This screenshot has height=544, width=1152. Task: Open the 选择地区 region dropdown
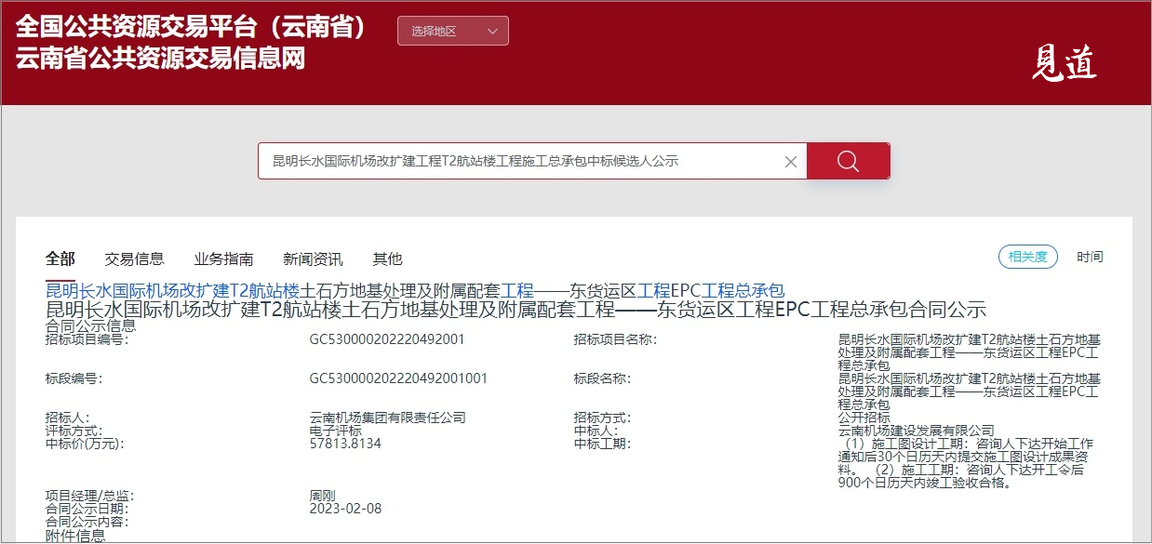point(452,31)
